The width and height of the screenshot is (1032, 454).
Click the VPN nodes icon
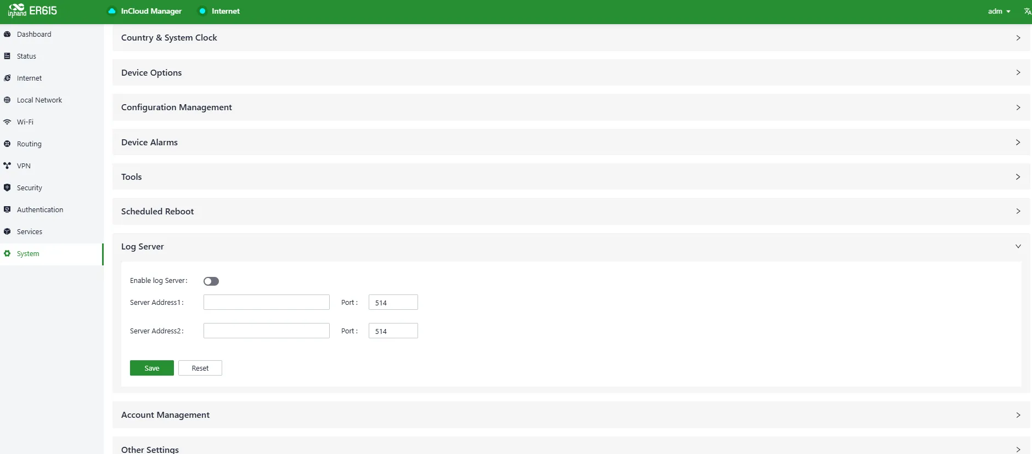coord(7,166)
